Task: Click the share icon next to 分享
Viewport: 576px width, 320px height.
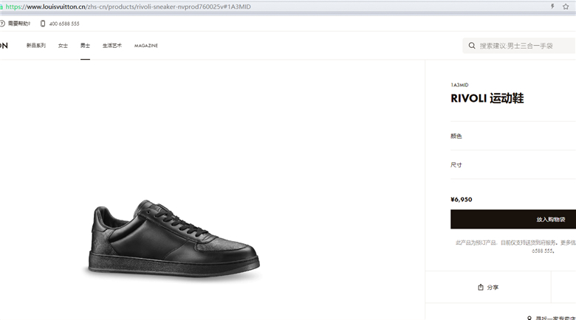Action: (x=481, y=287)
